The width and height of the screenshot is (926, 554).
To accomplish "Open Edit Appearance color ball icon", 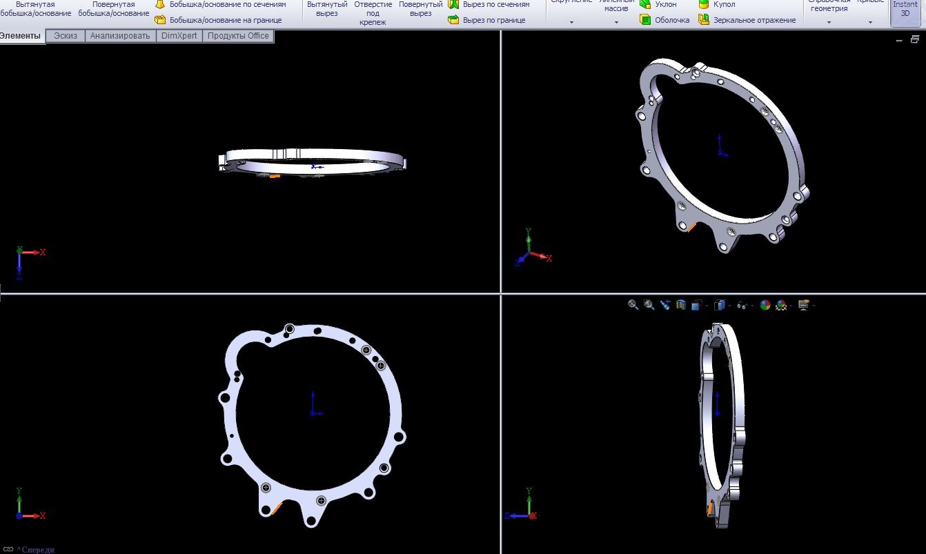I will (765, 304).
